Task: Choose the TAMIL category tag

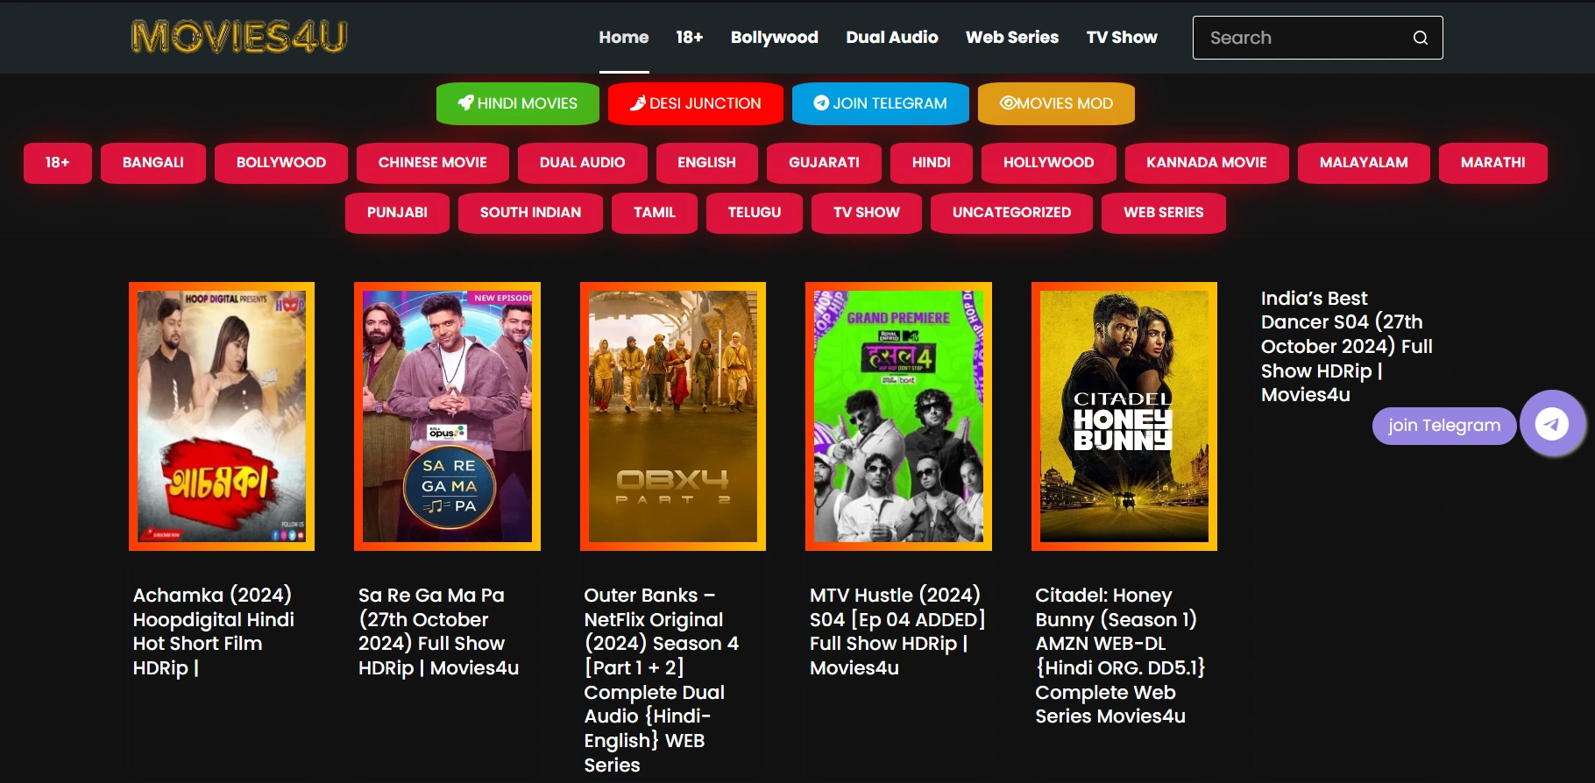Action: pyautogui.click(x=655, y=213)
